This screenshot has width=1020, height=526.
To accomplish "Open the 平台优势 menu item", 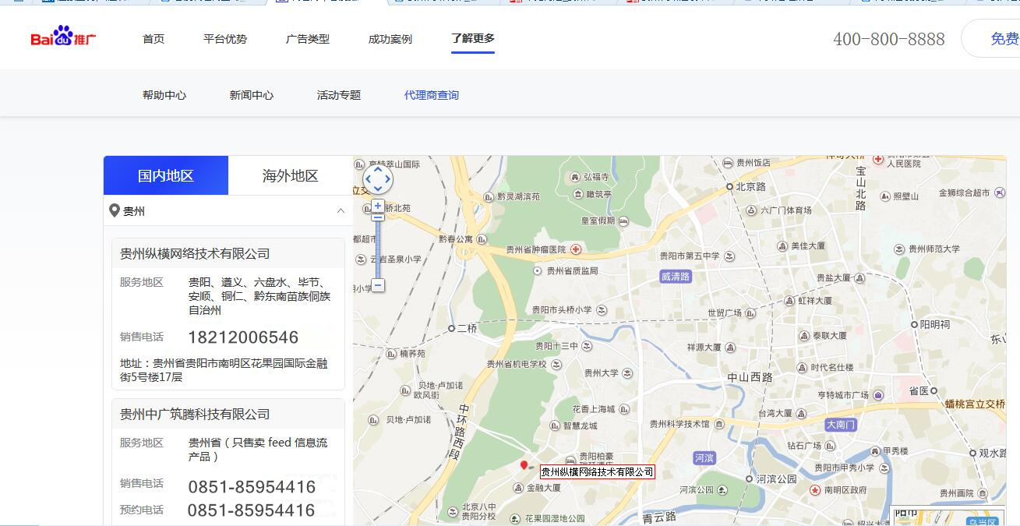I will (x=225, y=39).
